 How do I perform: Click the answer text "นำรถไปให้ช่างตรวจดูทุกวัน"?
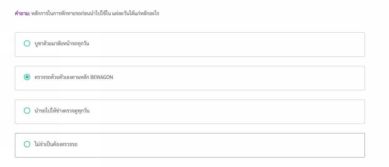(x=62, y=111)
